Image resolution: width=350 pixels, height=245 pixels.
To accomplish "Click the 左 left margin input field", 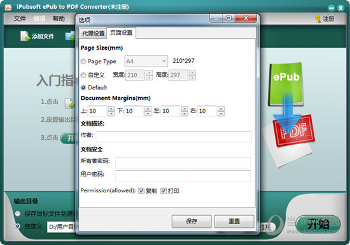I will click(x=171, y=111).
